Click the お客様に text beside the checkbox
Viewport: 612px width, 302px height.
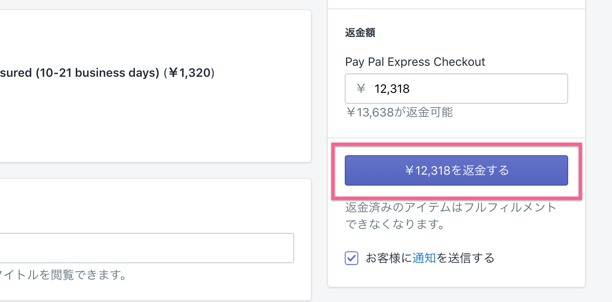(389, 258)
